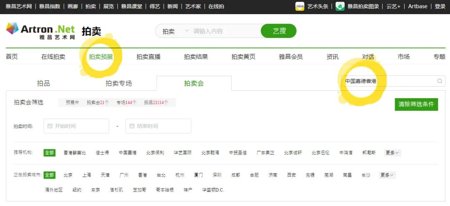Filter by institution 广东崇正
The width and height of the screenshot is (450, 206).
pyautogui.click(x=265, y=153)
